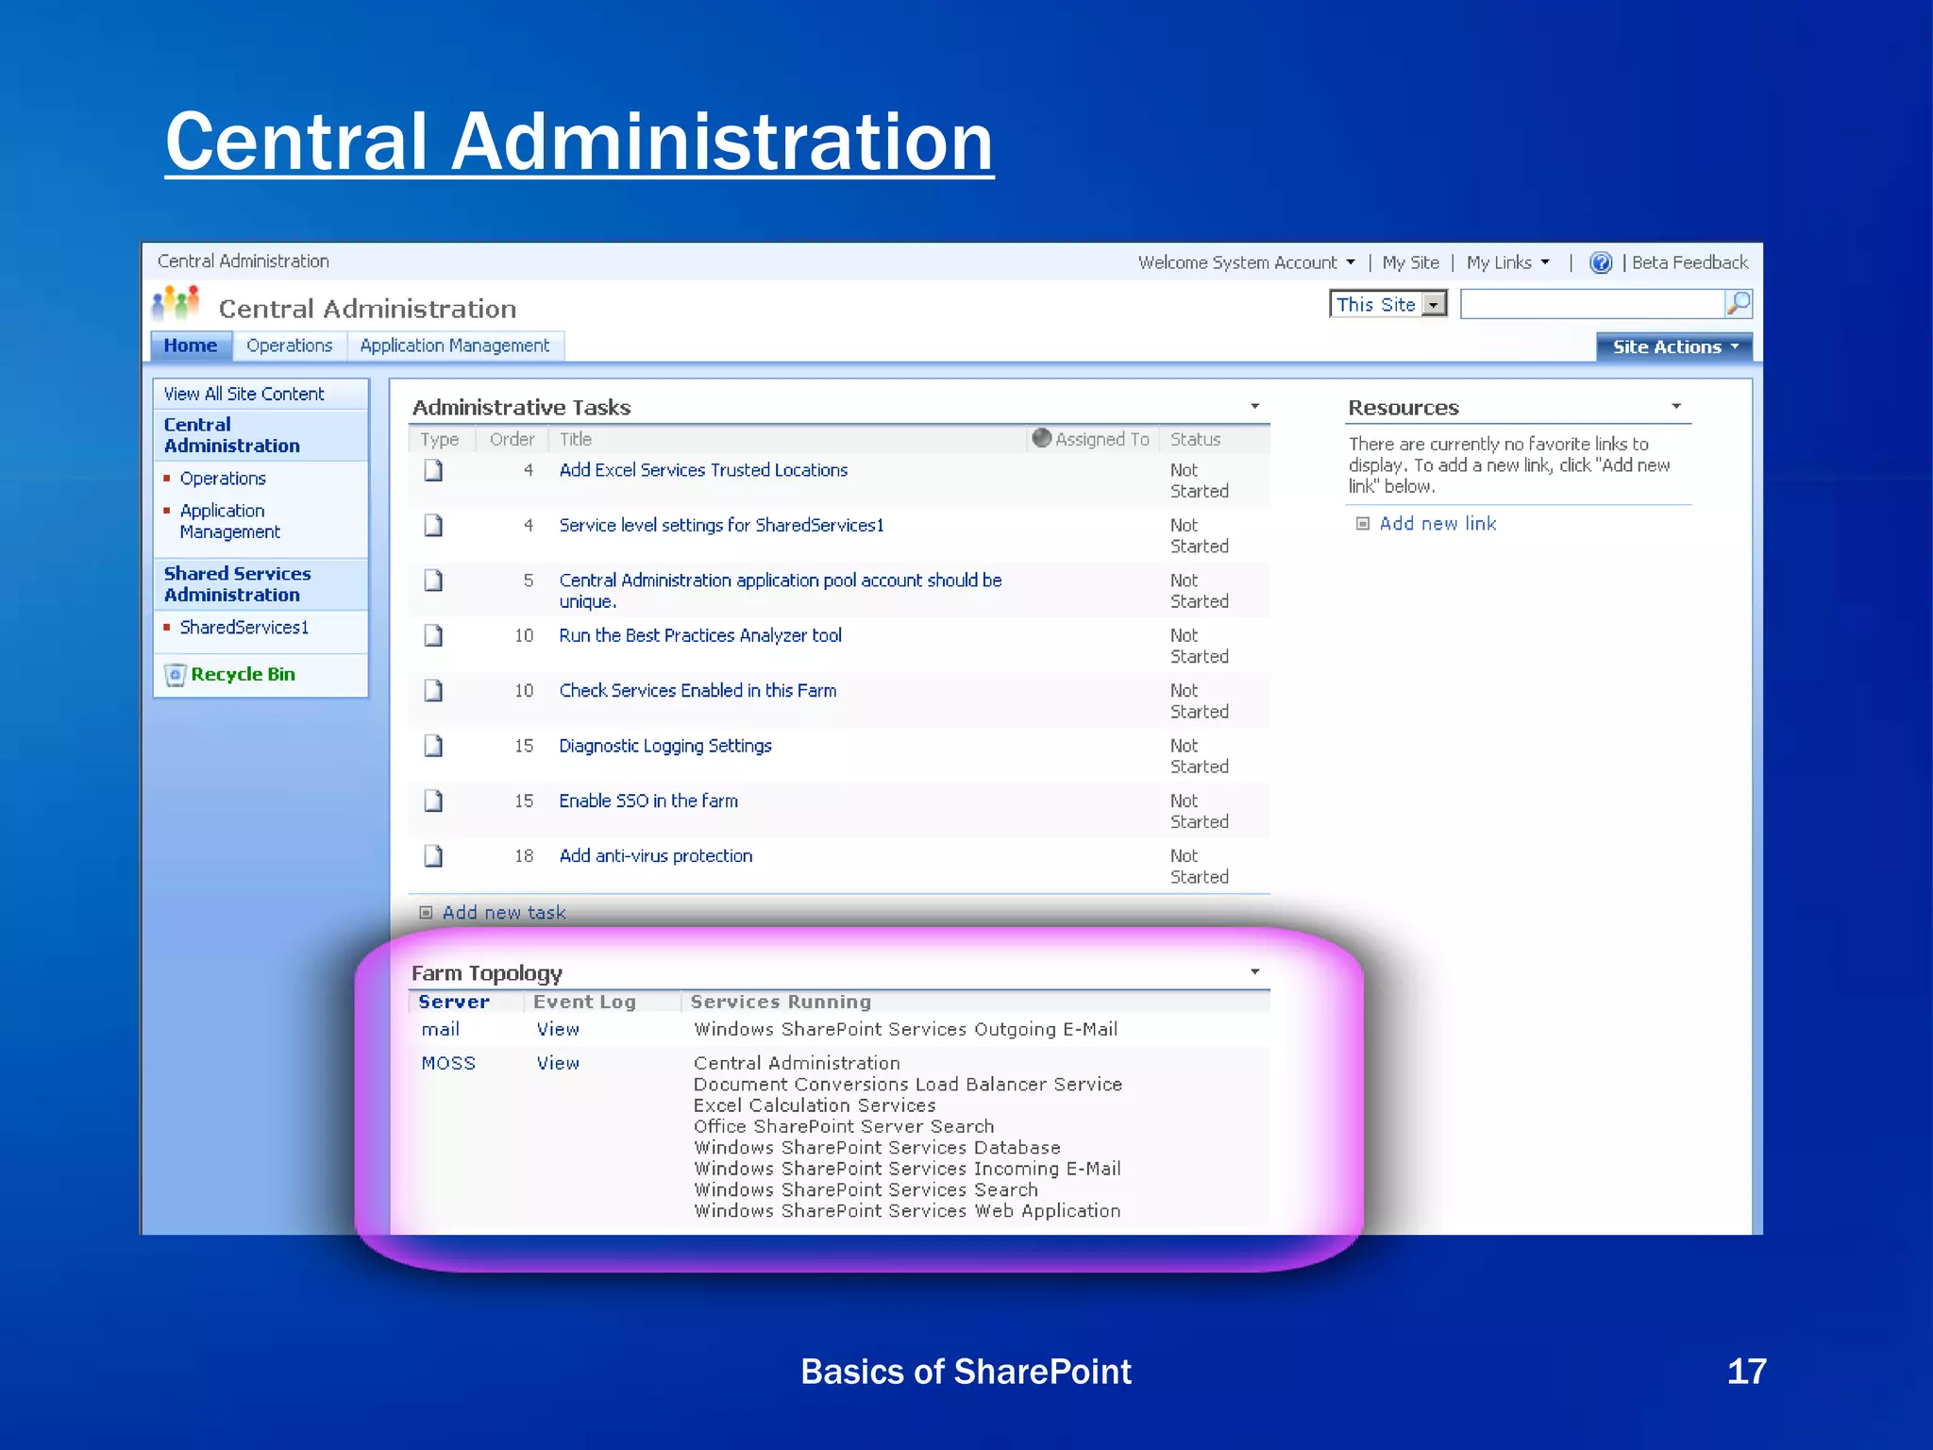Open the mail server link

[441, 1029]
